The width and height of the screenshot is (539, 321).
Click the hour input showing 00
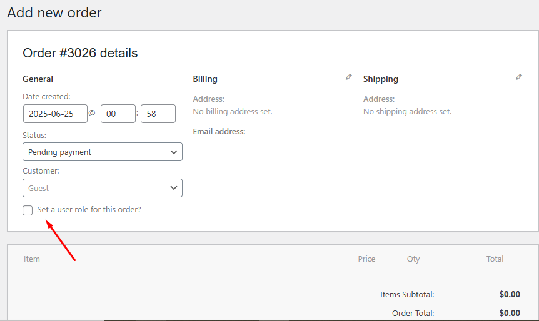point(118,114)
